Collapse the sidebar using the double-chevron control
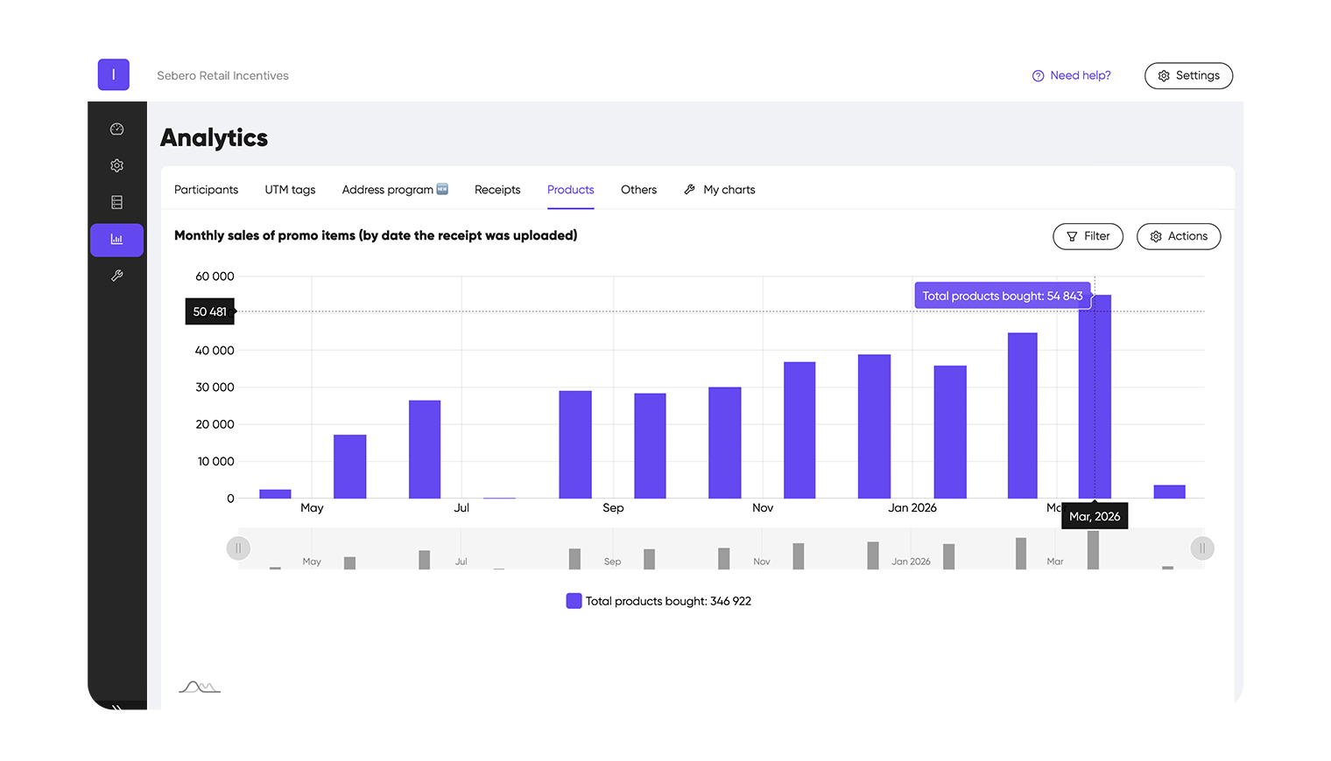Image resolution: width=1331 pixels, height=761 pixels. click(x=116, y=707)
